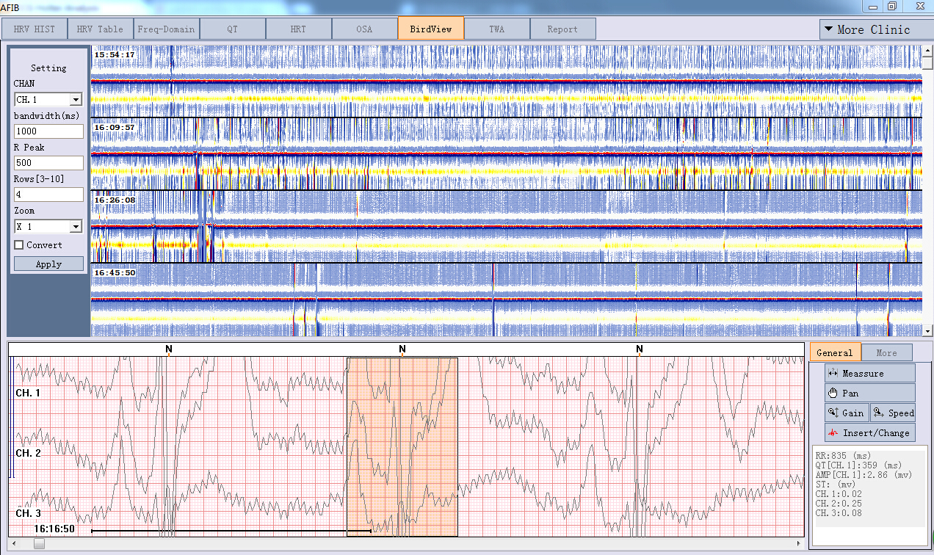Click the 16:45:50 BirdView row

pyautogui.click(x=506, y=300)
